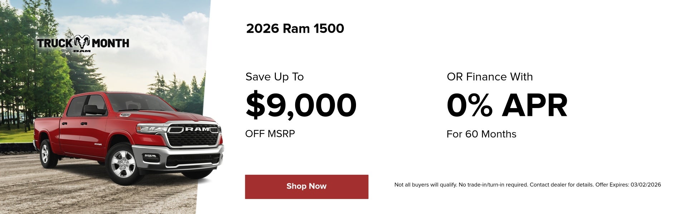Click the Ram head logo in Truck Month

pos(82,42)
